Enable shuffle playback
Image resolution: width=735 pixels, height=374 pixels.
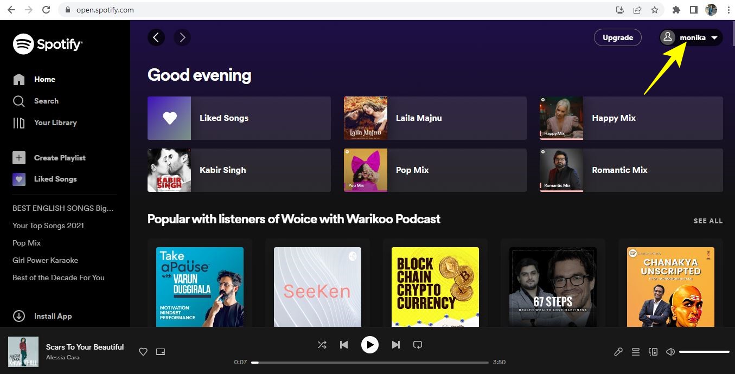coord(322,344)
